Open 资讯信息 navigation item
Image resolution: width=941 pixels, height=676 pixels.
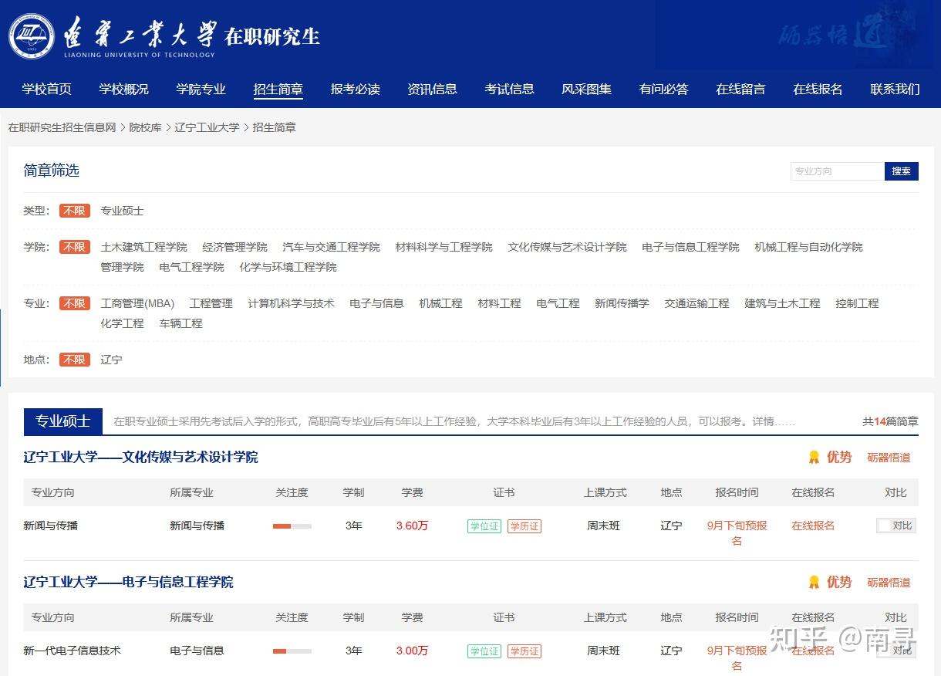click(x=433, y=89)
